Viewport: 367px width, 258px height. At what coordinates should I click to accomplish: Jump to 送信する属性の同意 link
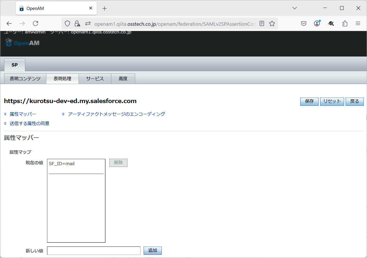(x=30, y=123)
